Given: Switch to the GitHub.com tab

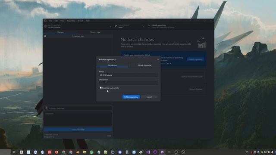Looking at the screenshot, I should (x=112, y=65).
